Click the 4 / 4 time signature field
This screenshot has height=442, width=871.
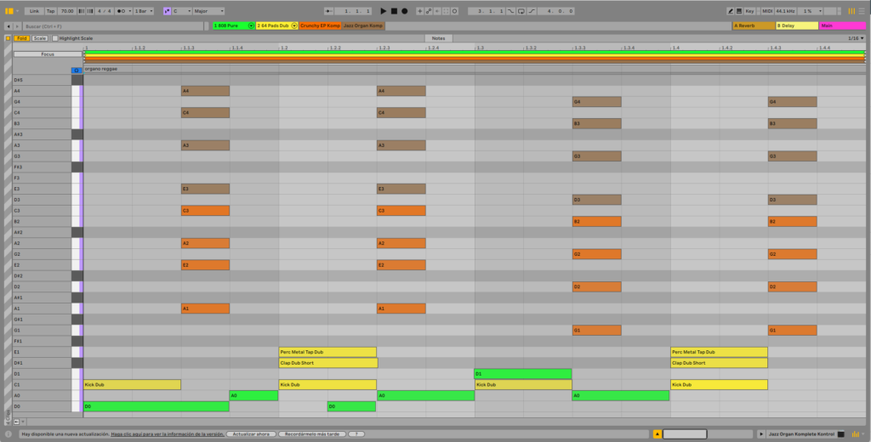click(105, 11)
